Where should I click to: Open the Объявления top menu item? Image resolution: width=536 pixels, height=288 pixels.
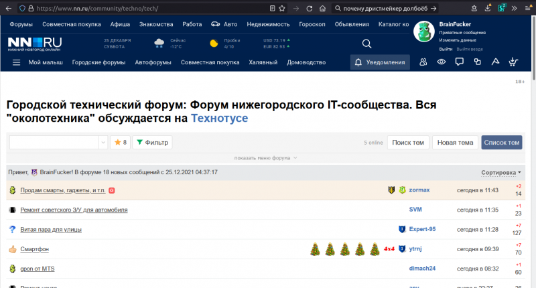point(352,24)
